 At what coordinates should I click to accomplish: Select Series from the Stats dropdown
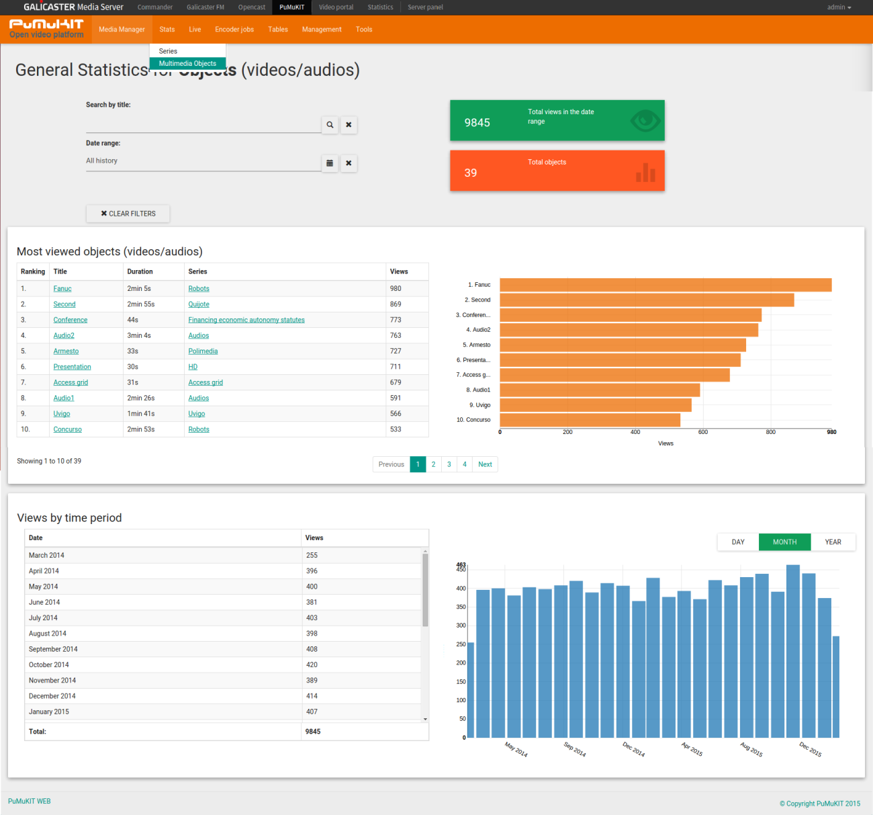187,51
